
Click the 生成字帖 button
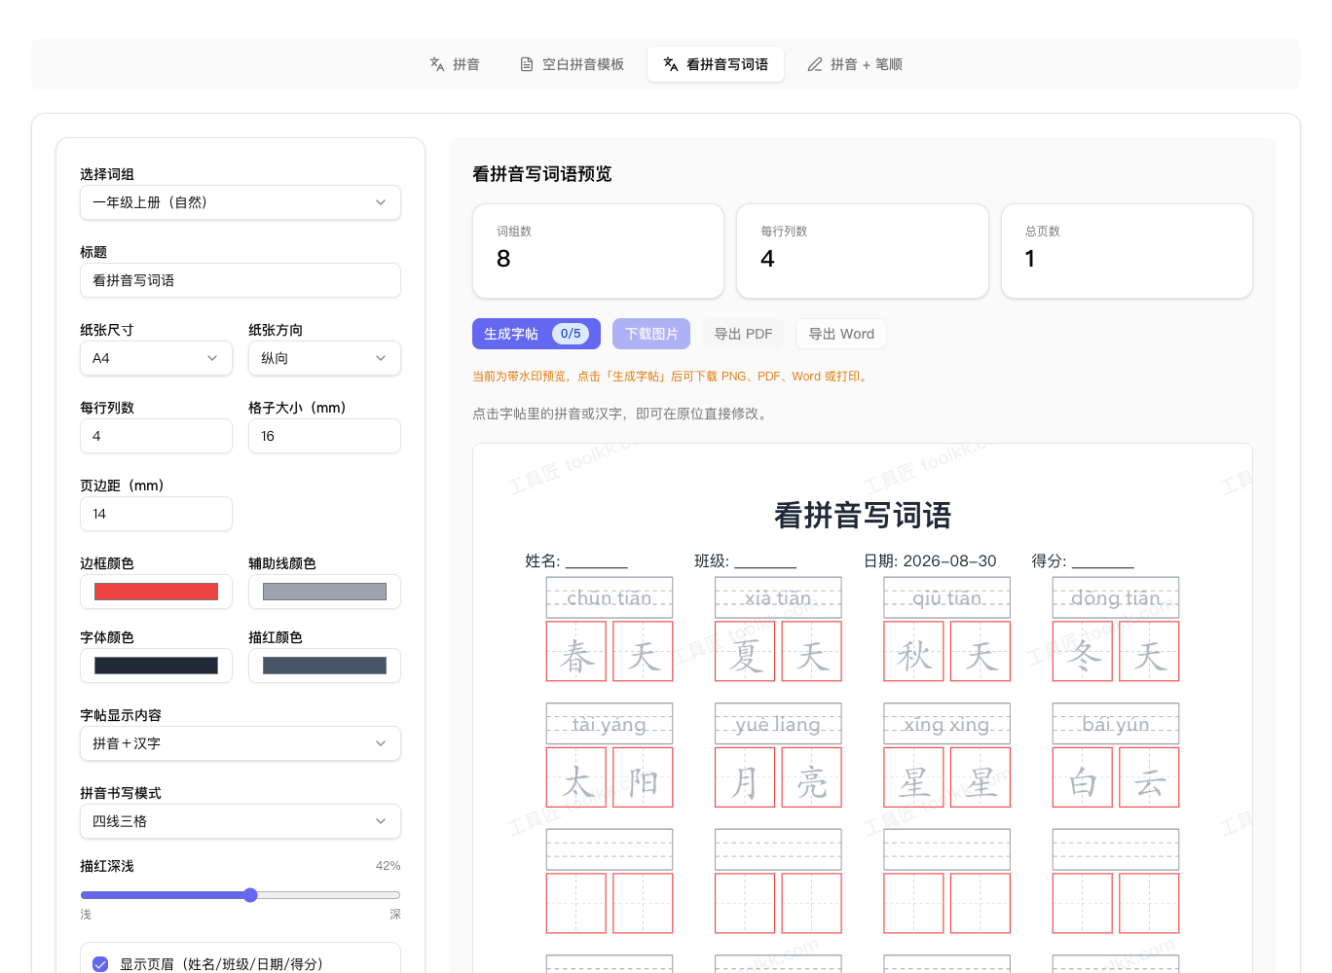click(x=536, y=334)
